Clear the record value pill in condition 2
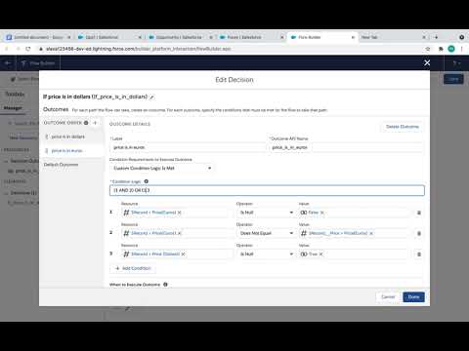This screenshot has height=351, width=469. click(371, 233)
